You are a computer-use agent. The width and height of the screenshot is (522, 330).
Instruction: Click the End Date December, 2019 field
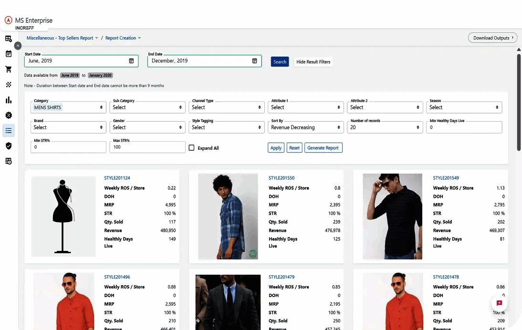[x=204, y=61]
